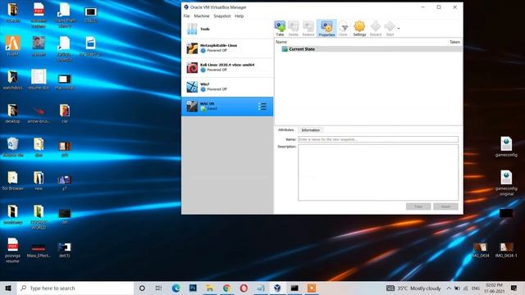Click the VirtualBox taskbar icon
The image size is (525, 295).
277,288
